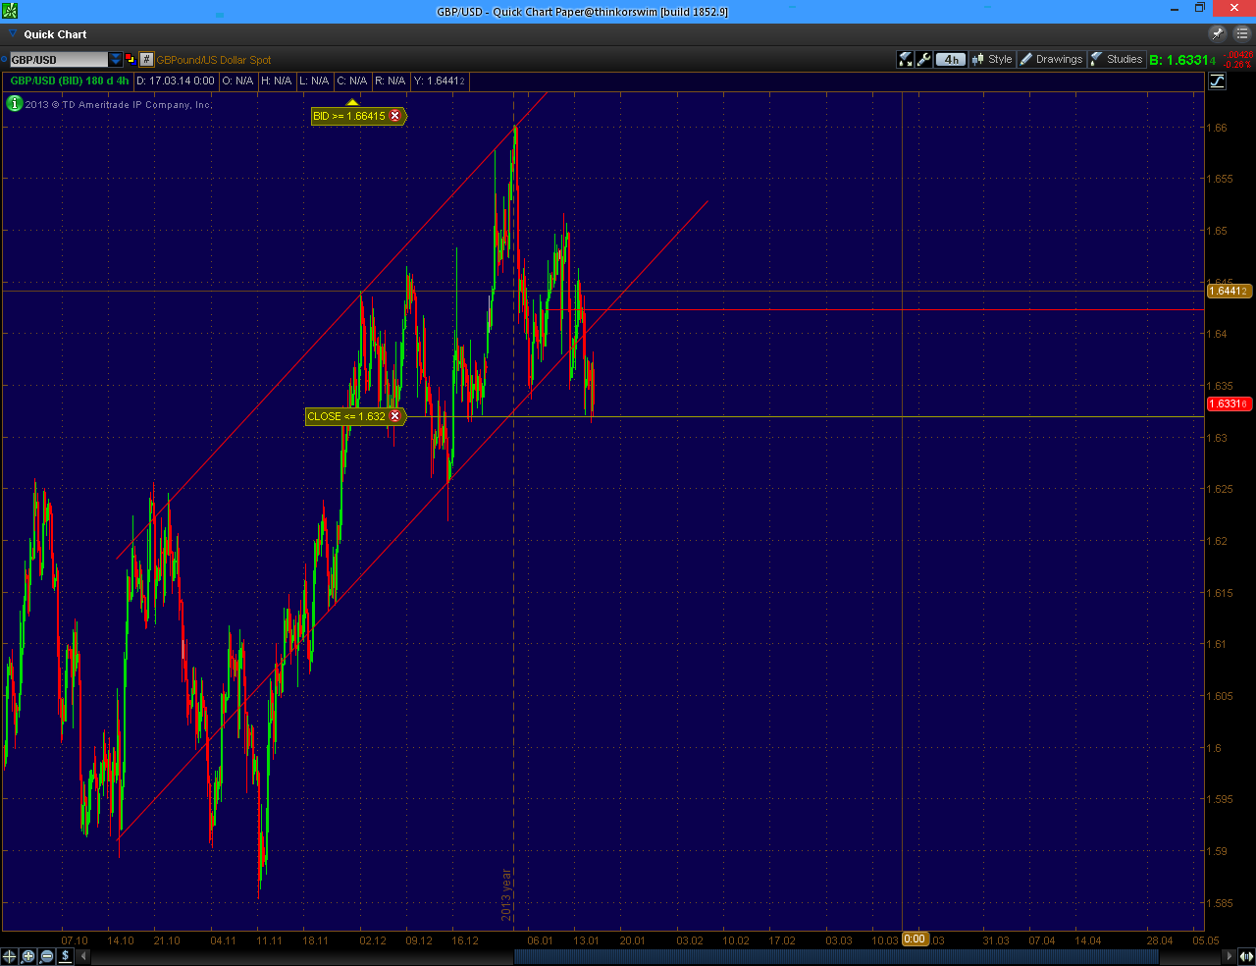The image size is (1256, 966).
Task: Click the pin icon in the header
Action: point(1218,33)
